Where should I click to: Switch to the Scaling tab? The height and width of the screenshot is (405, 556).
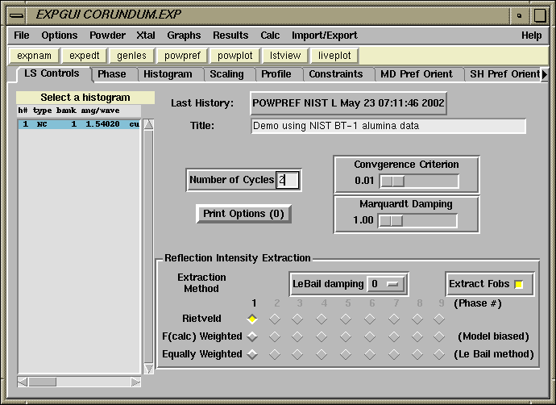click(x=226, y=74)
